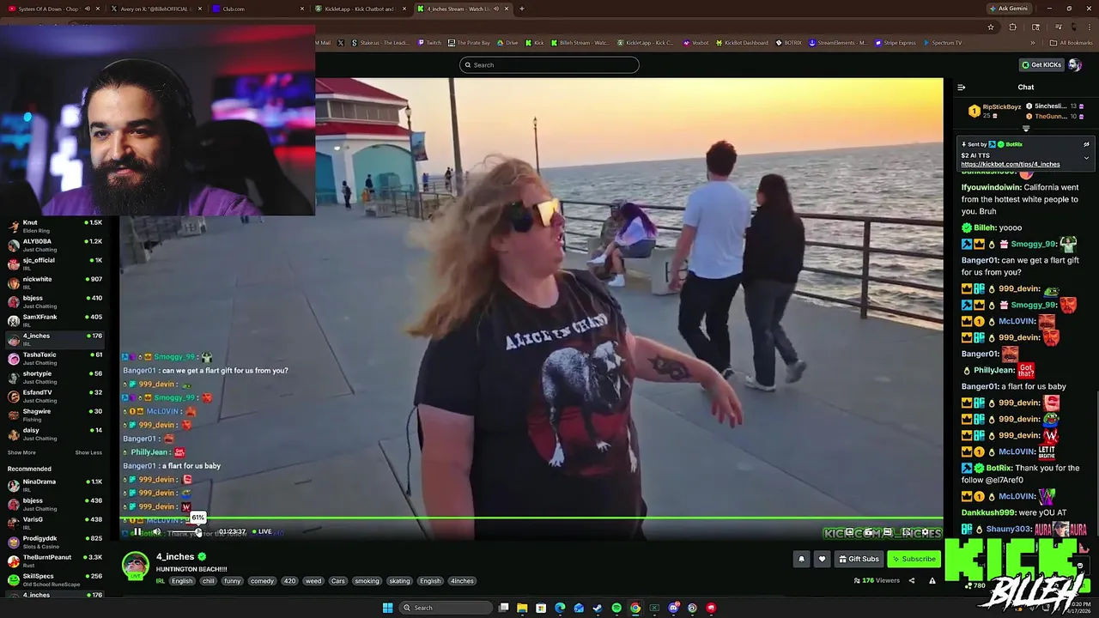1099x618 pixels.
Task: Open SamXFrank channel in the sidebar
Action: point(54,320)
